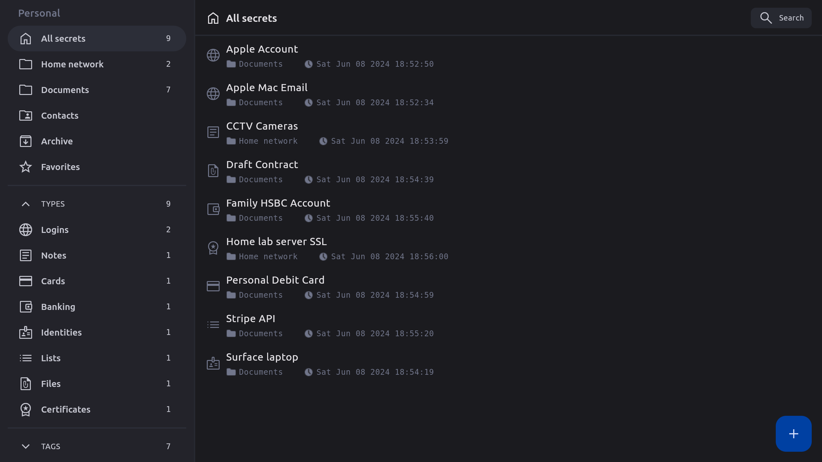Viewport: 822px width, 462px height.
Task: Open the Apple Account entry
Action: coord(262,49)
